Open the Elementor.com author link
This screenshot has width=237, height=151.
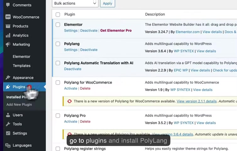pos(188,32)
